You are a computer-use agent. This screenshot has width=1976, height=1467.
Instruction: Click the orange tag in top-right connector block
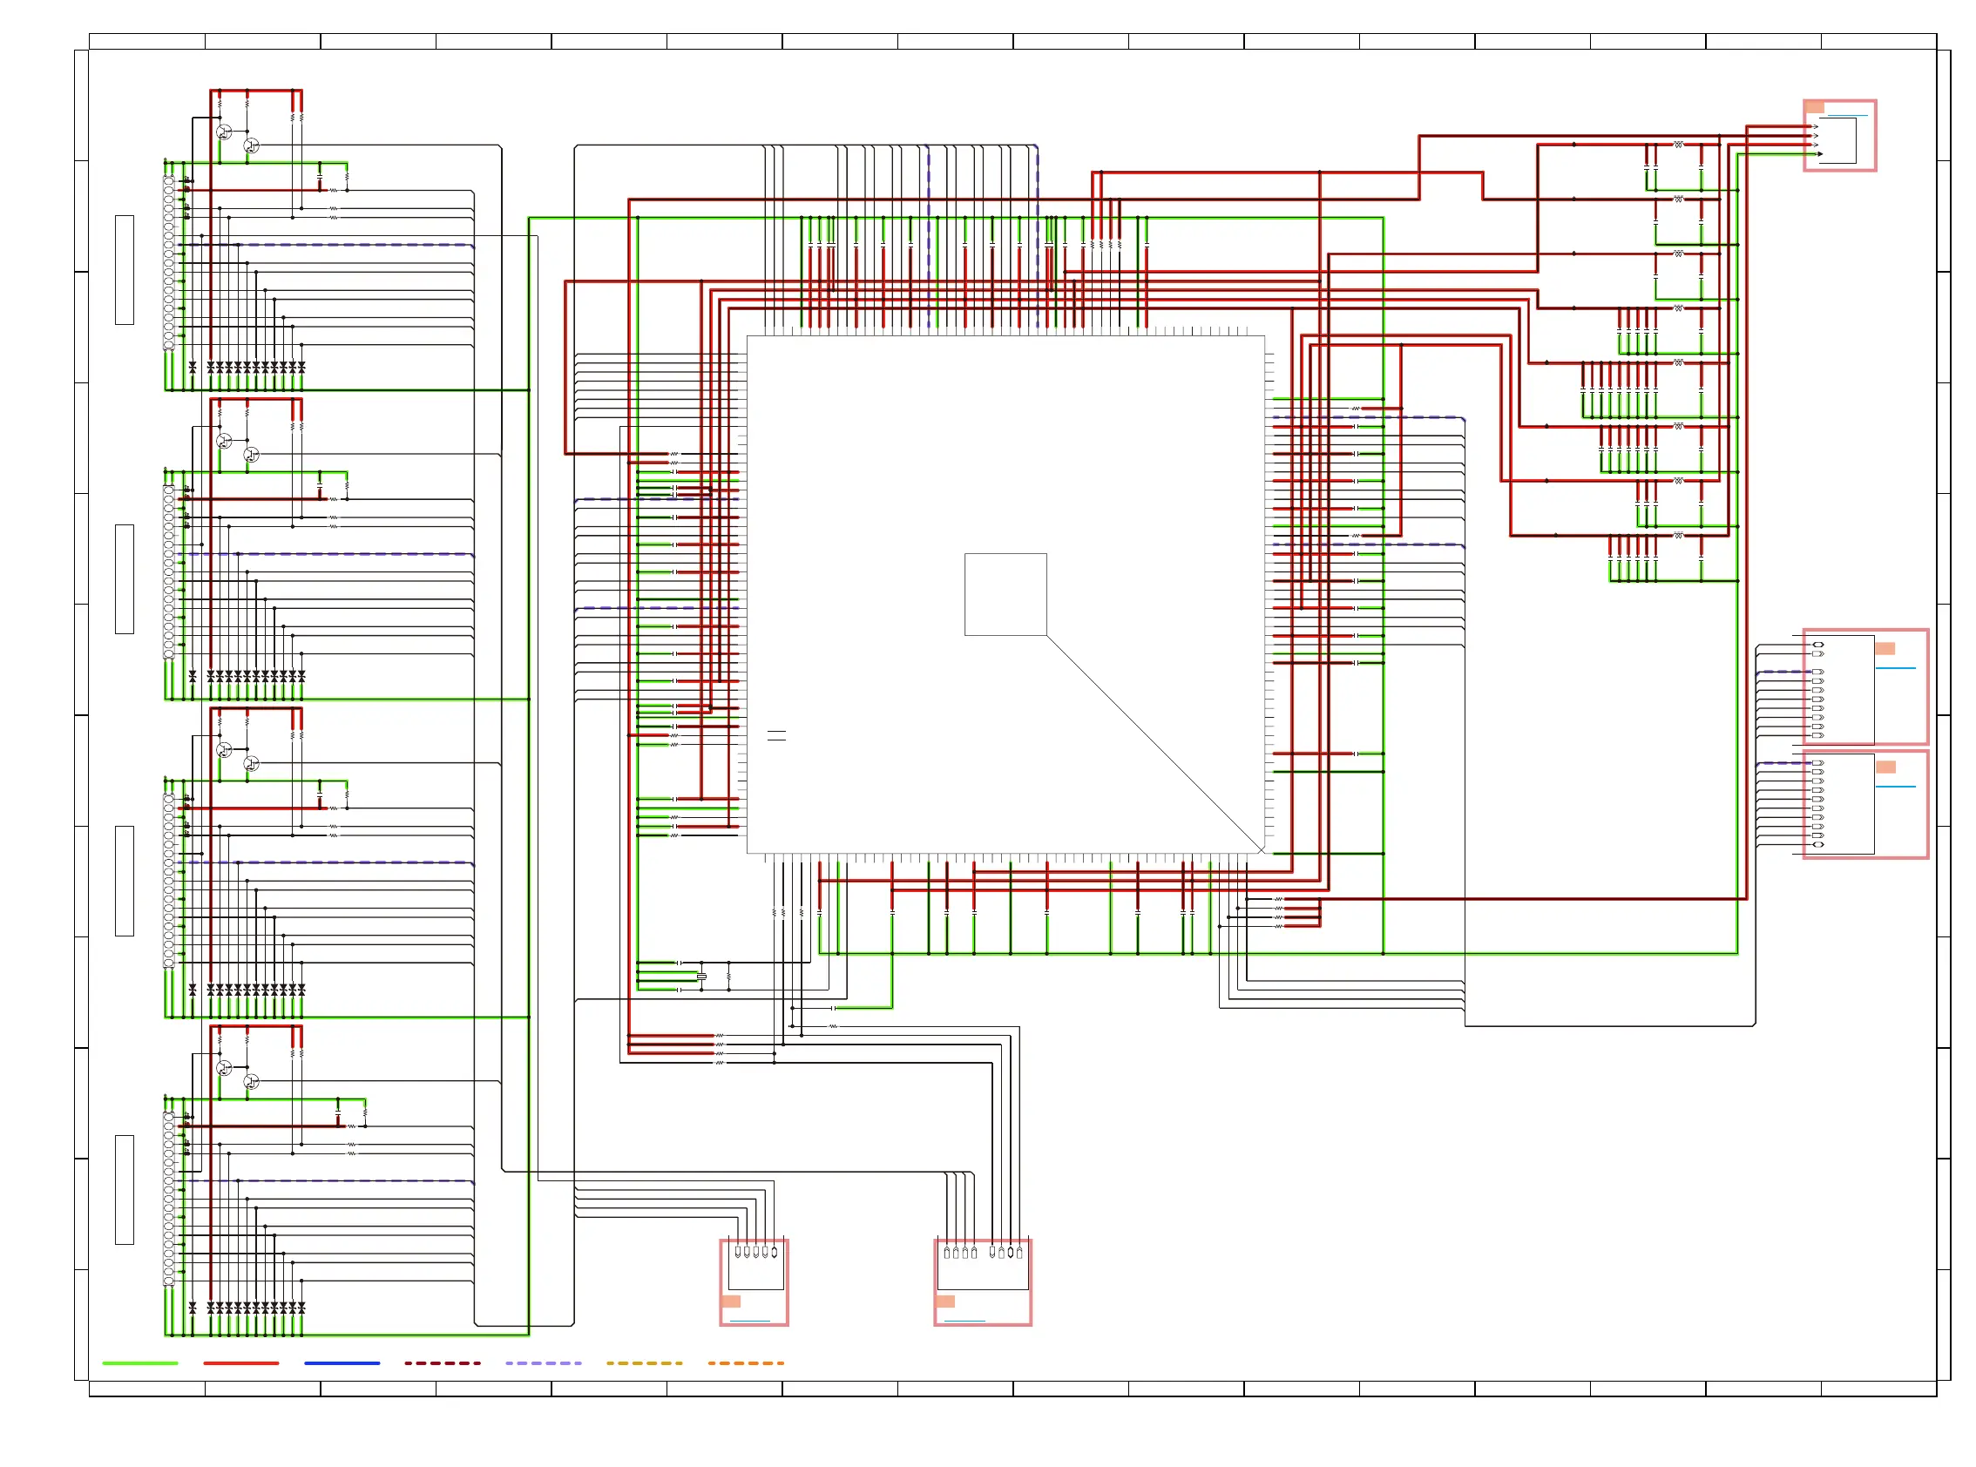pos(1816,106)
